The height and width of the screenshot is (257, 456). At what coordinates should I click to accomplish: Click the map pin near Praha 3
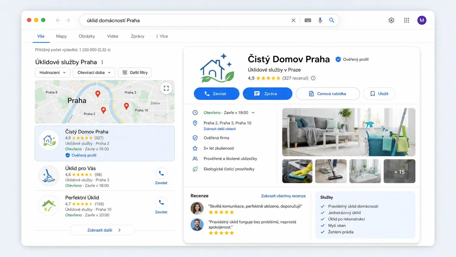click(126, 106)
